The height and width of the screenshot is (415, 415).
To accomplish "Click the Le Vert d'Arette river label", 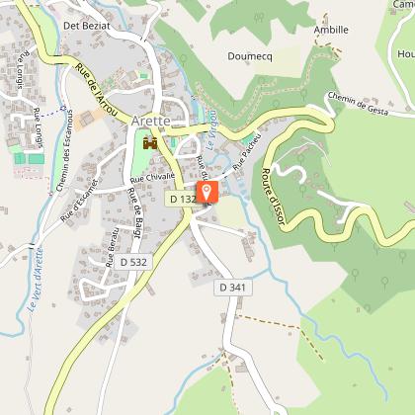I will pos(36,280).
